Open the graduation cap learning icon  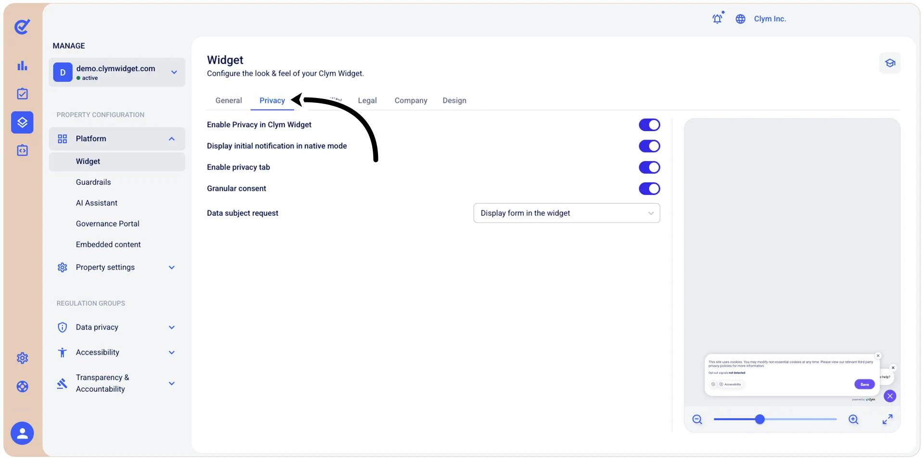pyautogui.click(x=890, y=63)
